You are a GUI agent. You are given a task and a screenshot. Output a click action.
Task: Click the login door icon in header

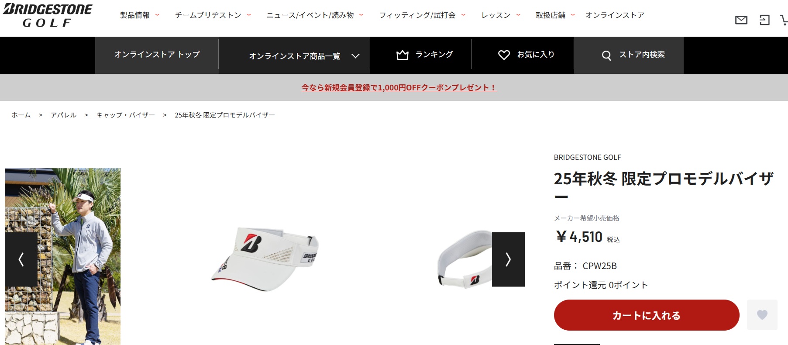(764, 20)
